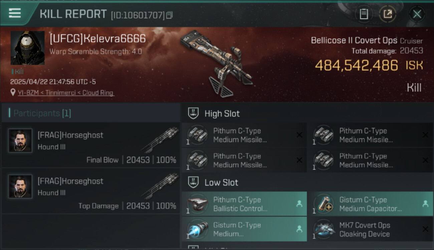The height and width of the screenshot is (250, 434).
Task: Select the Covert Ops Cloaking Device icon
Action: coord(324,229)
